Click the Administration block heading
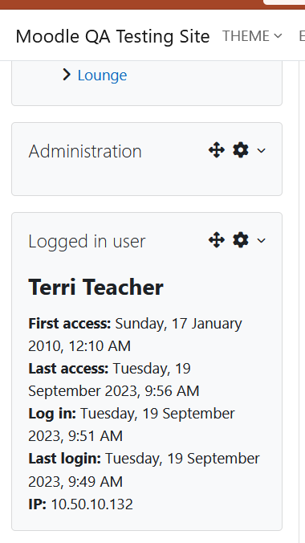This screenshot has height=543, width=305. coord(85,151)
